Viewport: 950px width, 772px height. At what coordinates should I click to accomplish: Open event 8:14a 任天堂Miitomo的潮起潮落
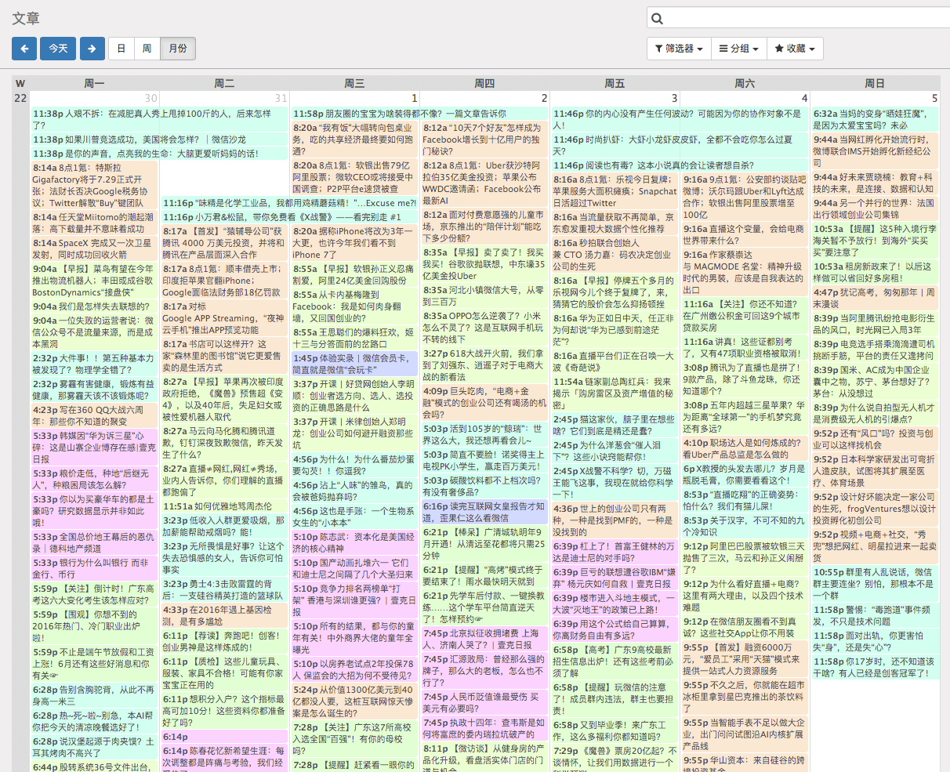[94, 223]
